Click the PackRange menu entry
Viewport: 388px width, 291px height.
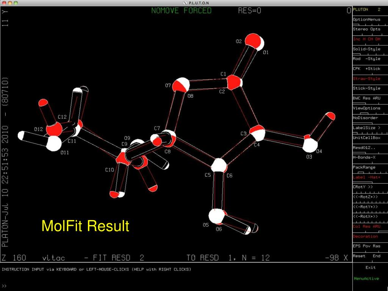pyautogui.click(x=364, y=167)
